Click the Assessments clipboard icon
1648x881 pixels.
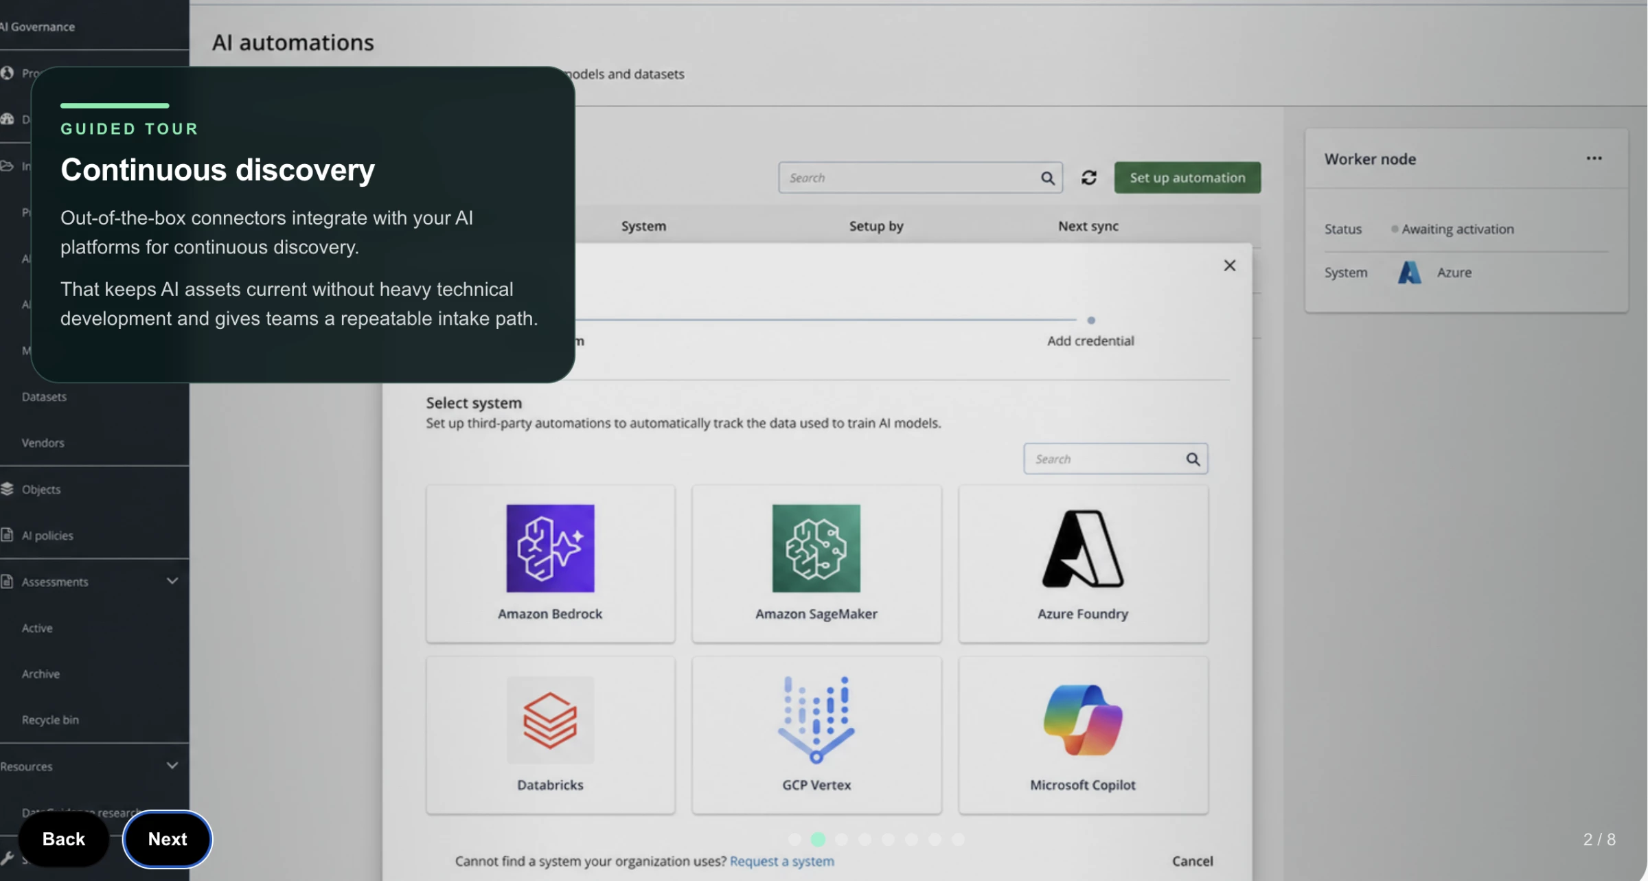[x=7, y=582]
